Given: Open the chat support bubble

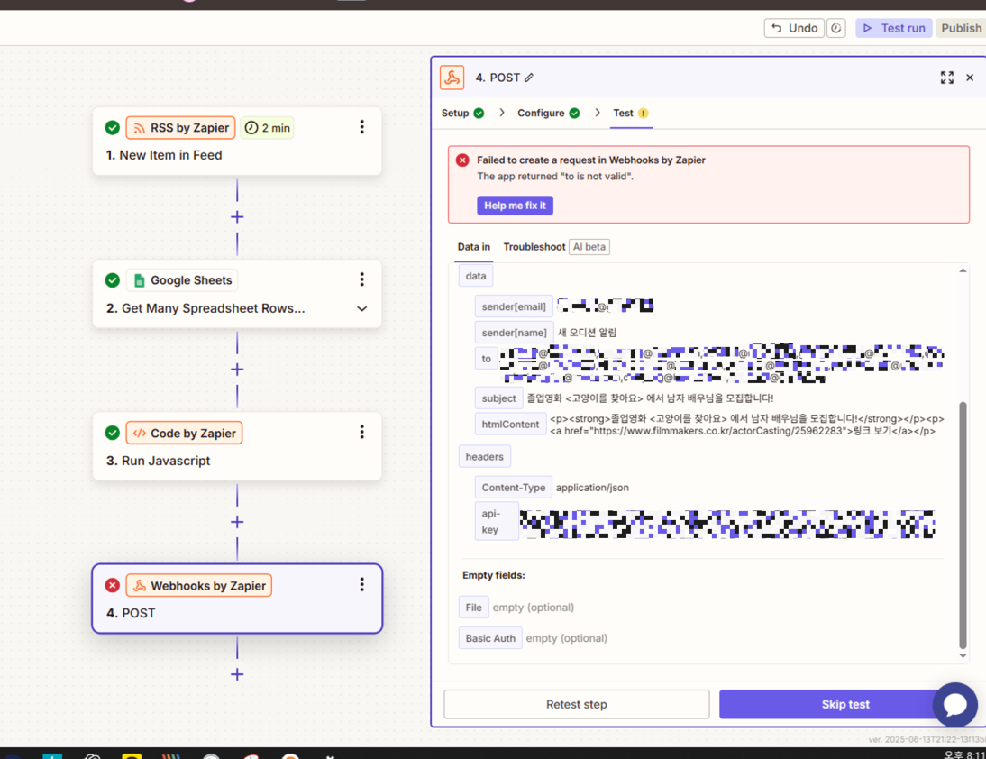Looking at the screenshot, I should click(954, 704).
